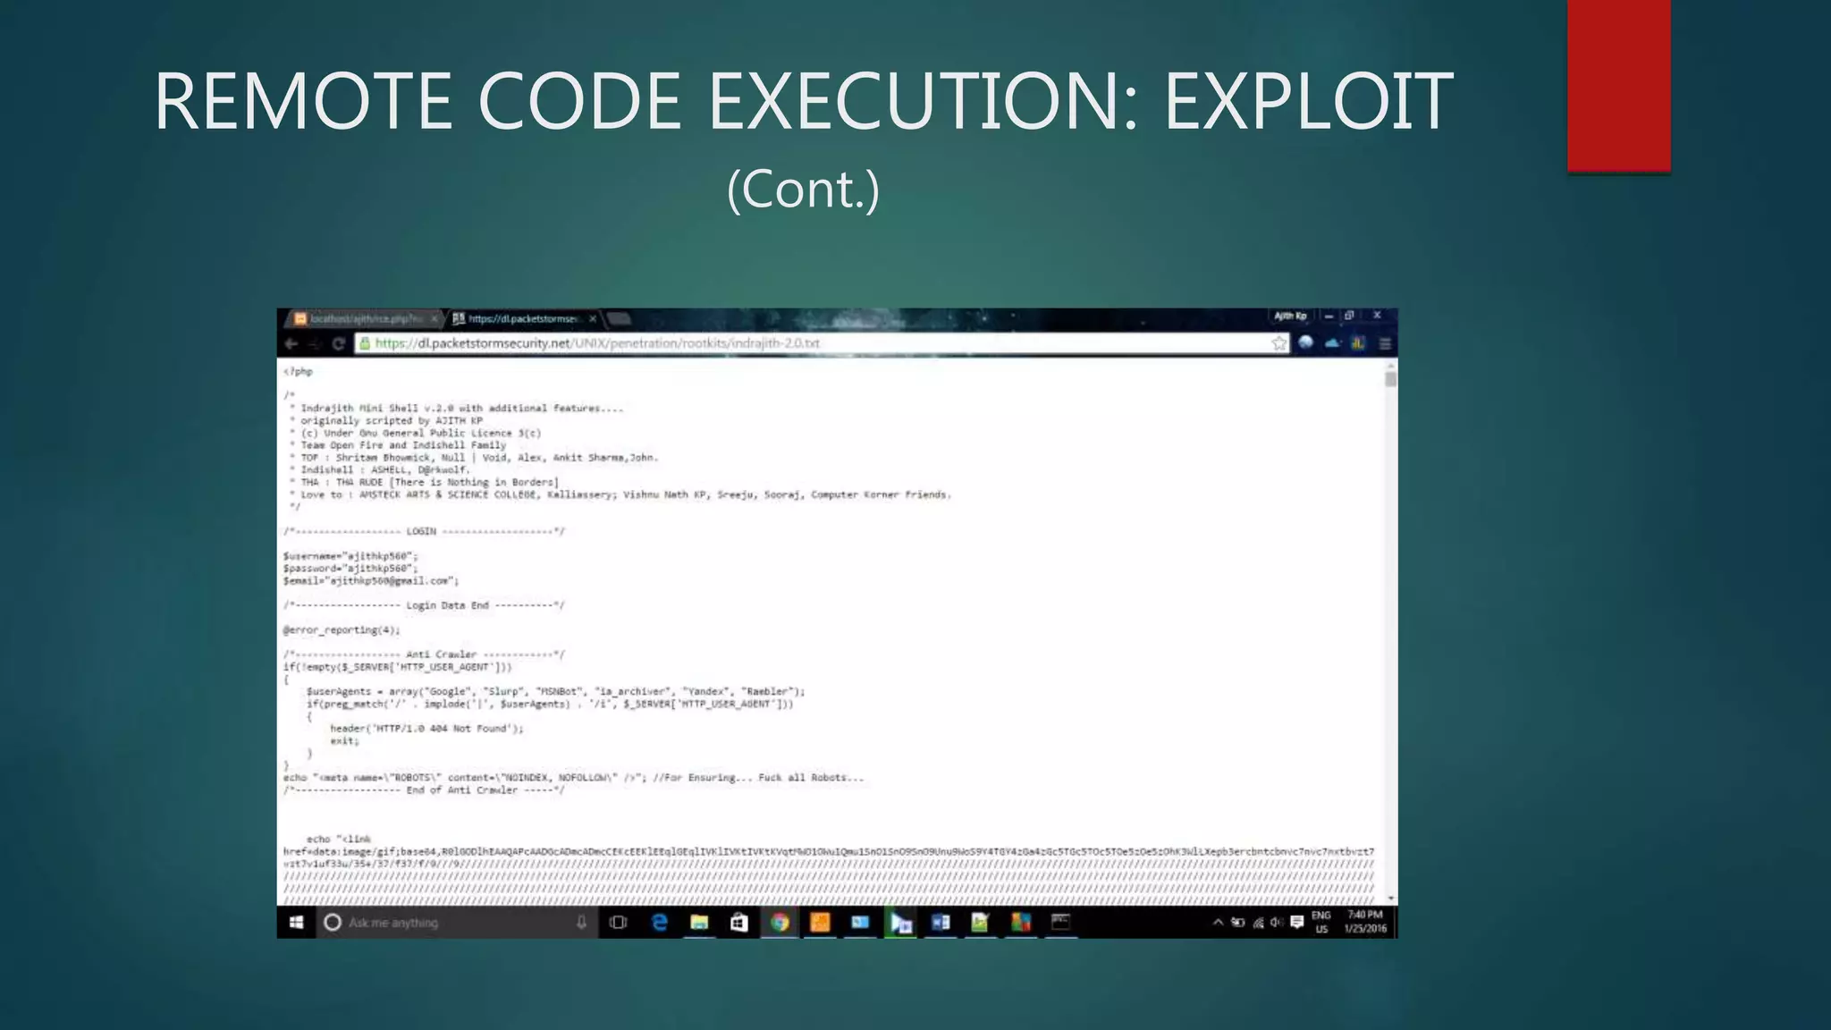Screen dimensions: 1831x1030
Task: Click the ENG US language indicator
Action: click(x=1321, y=922)
